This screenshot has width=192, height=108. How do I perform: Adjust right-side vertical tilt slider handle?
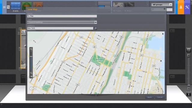tap(189, 85)
